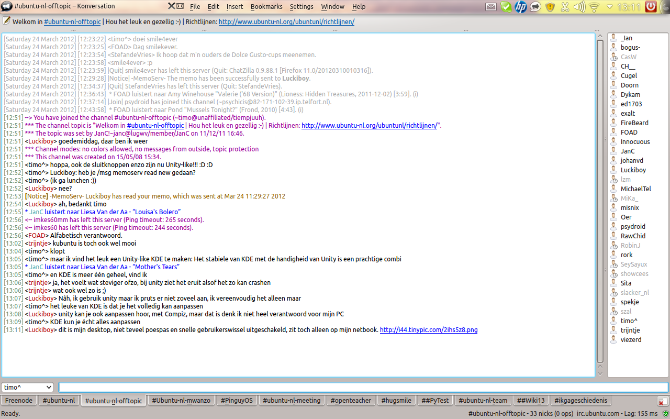
Task: Click the close-tab icon beside channel tabs
Action: [662, 401]
